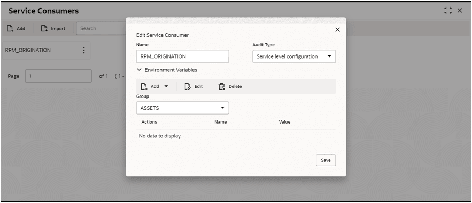Open the Group dropdown showing ASSETS
The height and width of the screenshot is (203, 472).
coord(182,108)
